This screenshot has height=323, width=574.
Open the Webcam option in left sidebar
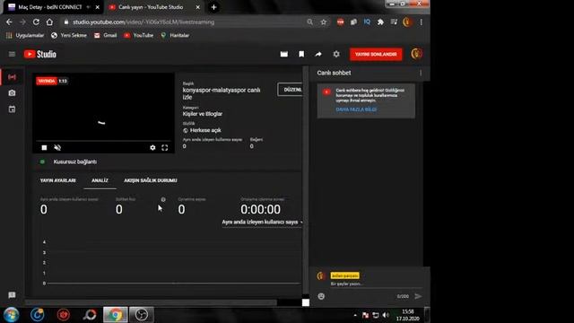(12, 93)
